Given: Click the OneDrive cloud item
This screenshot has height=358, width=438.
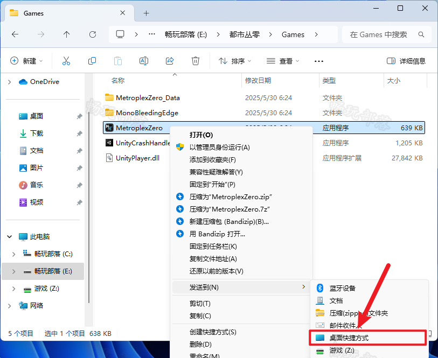Looking at the screenshot, I should click(x=39, y=82).
